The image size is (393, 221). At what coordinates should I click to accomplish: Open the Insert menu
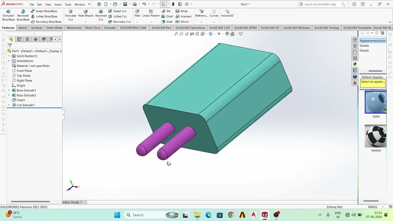pyautogui.click(x=58, y=4)
